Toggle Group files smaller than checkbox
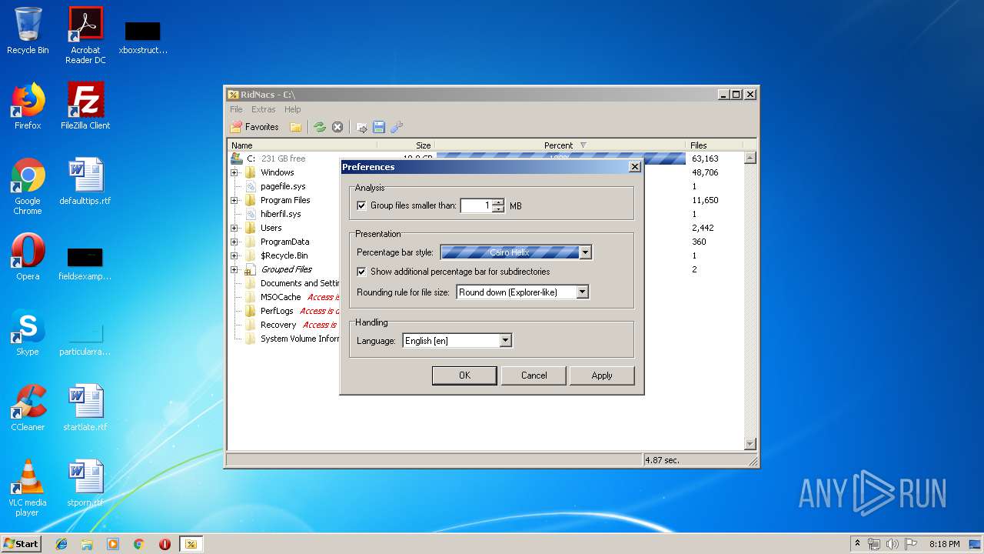 pos(361,205)
